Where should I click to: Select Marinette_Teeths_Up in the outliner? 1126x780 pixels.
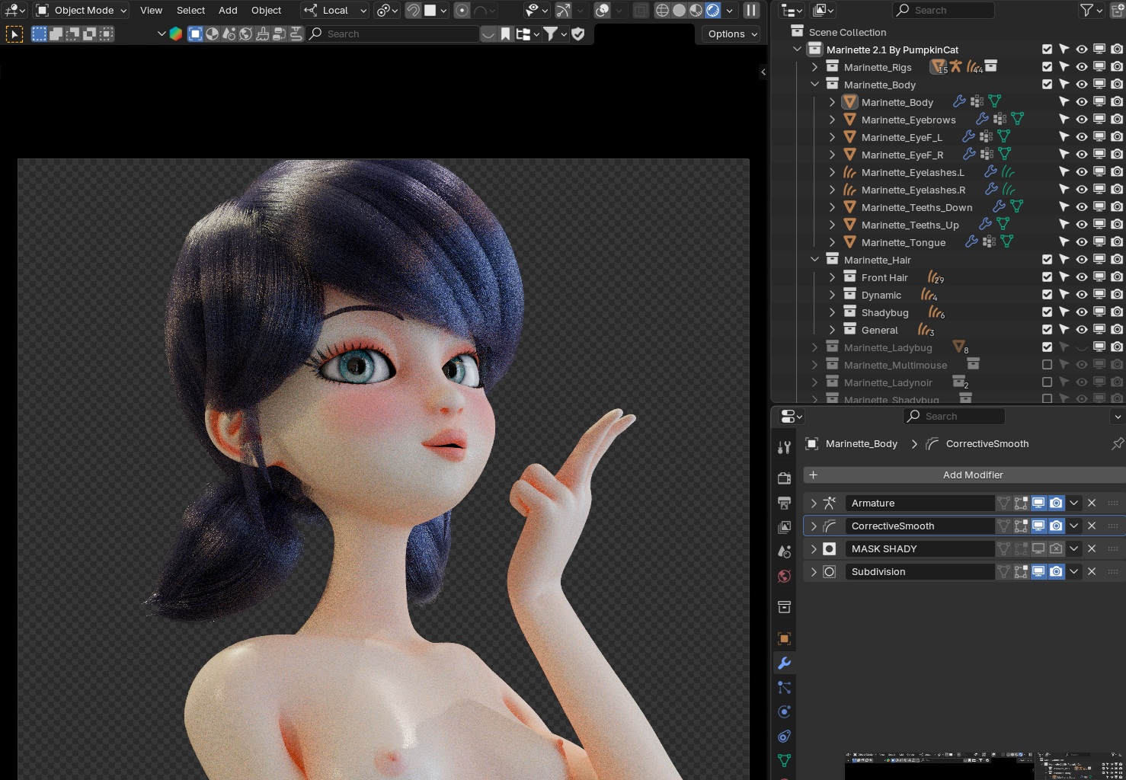pyautogui.click(x=910, y=225)
